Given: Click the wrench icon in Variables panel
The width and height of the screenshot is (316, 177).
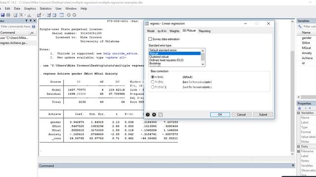Looking at the screenshot, I should coord(300,27).
